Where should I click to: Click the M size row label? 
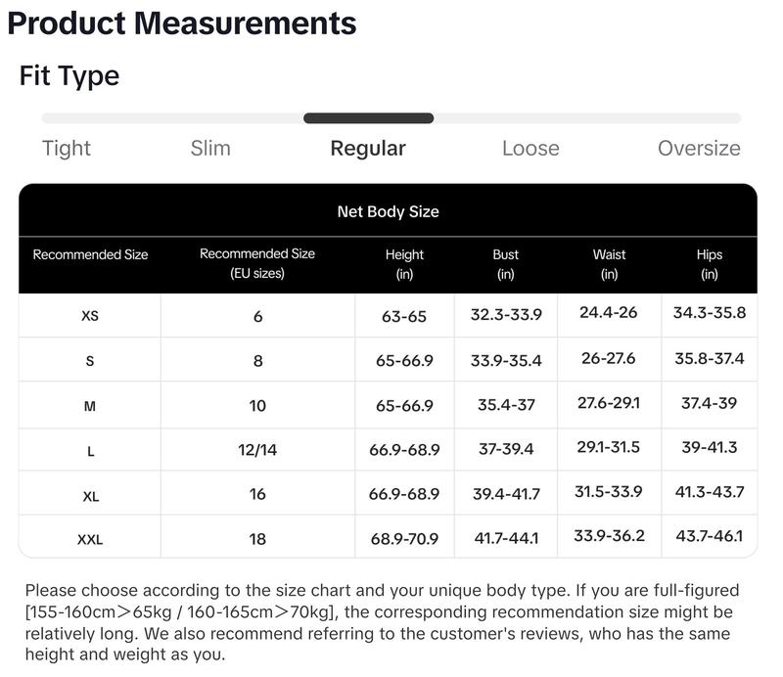pyautogui.click(x=90, y=406)
